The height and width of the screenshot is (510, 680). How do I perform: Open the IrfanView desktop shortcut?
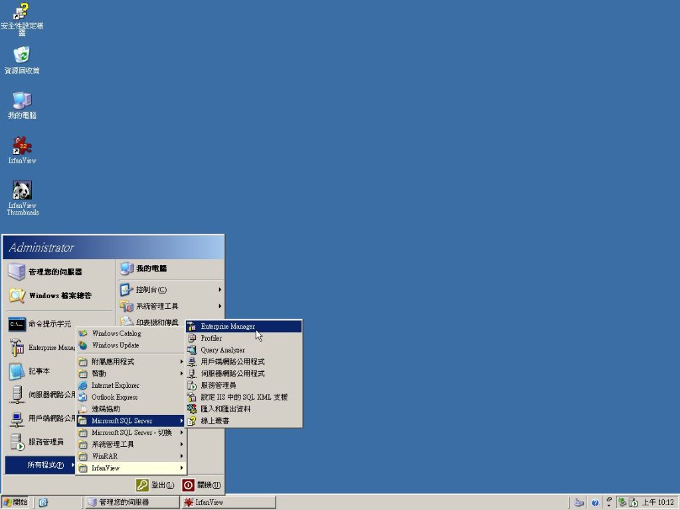pos(22,147)
